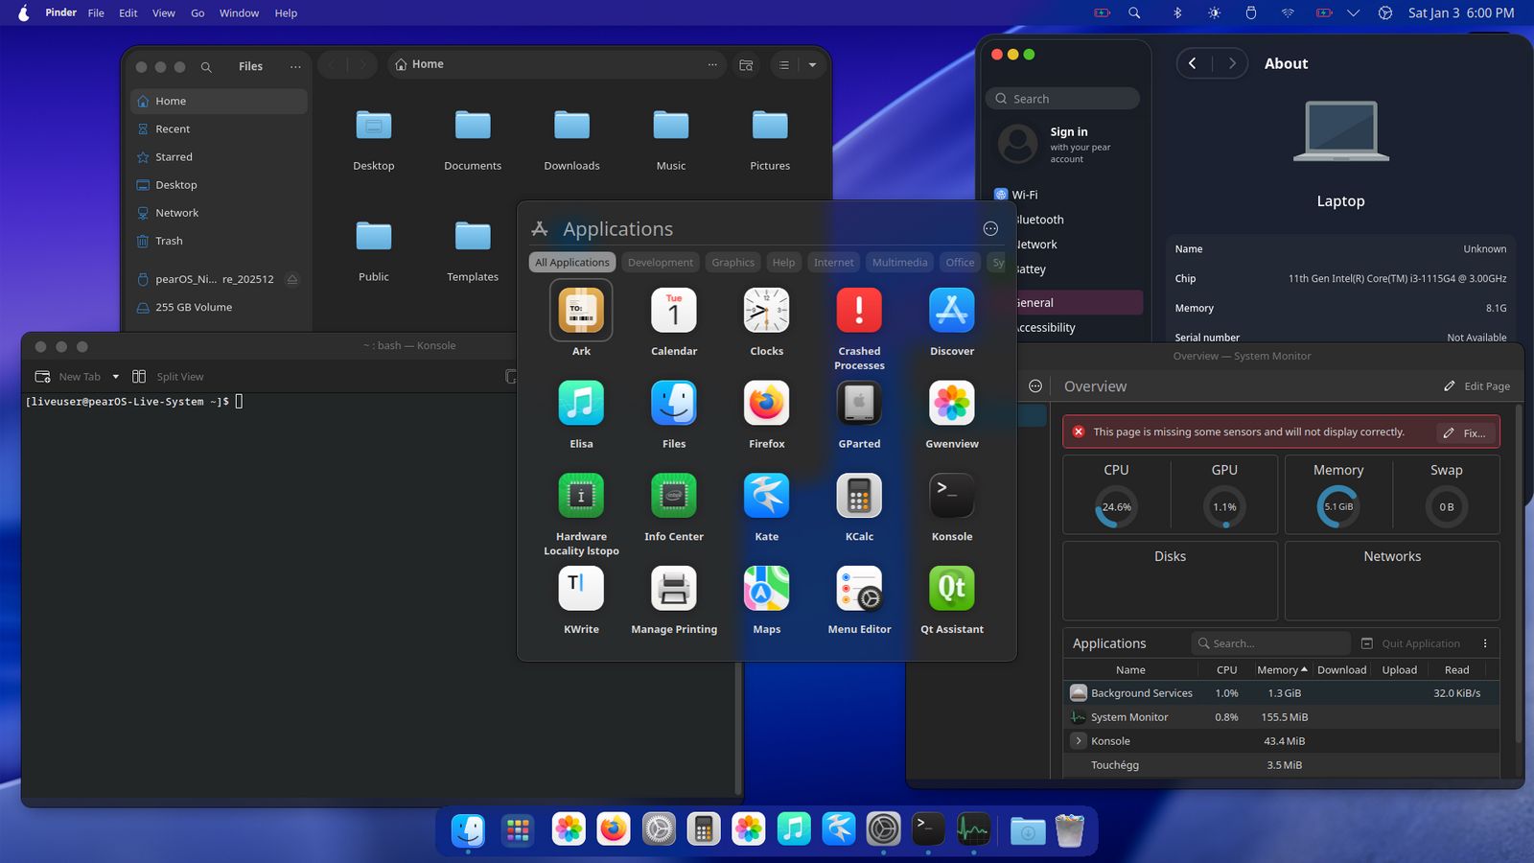
Task: Toggle Split View in Konsole
Action: coord(168,377)
